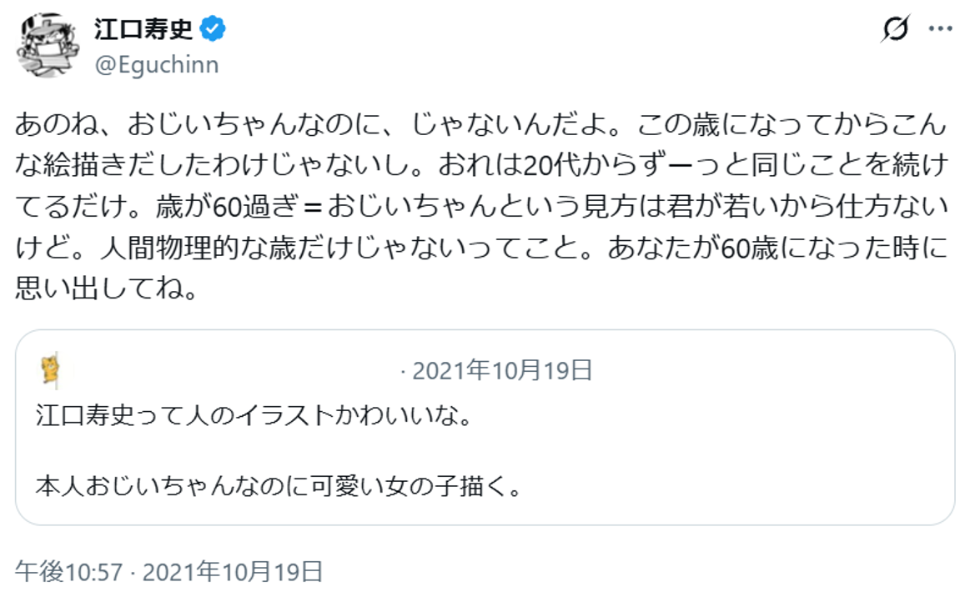965x607 pixels.
Task: Click the bottom 2021年10月19日 date beside 午後10:57
Action: (233, 571)
